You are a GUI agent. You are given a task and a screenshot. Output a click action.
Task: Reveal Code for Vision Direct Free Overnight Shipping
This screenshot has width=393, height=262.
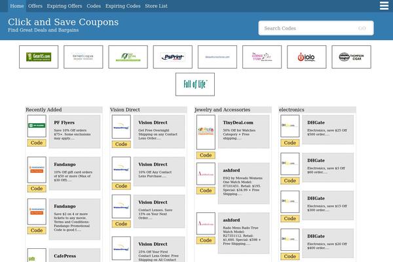121,144
